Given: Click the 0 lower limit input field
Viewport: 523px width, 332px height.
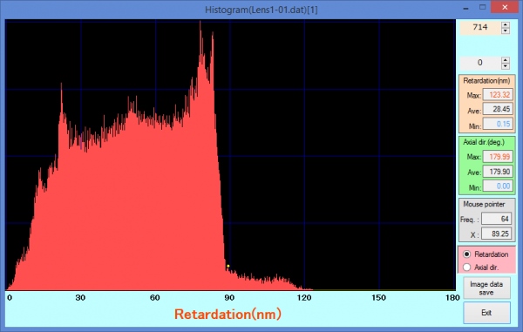Looking at the screenshot, I should coord(480,63).
